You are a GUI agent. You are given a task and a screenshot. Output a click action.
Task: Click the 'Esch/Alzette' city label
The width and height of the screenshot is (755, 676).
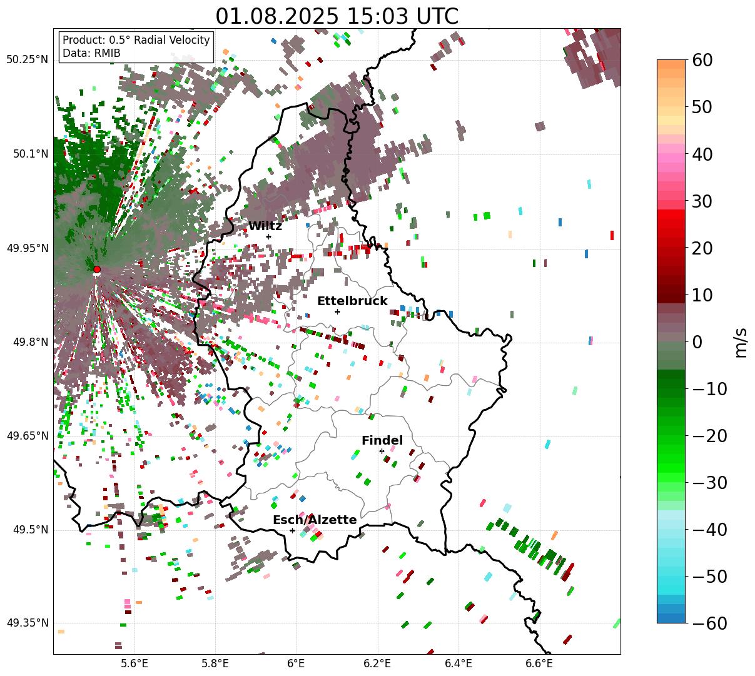pyautogui.click(x=315, y=520)
